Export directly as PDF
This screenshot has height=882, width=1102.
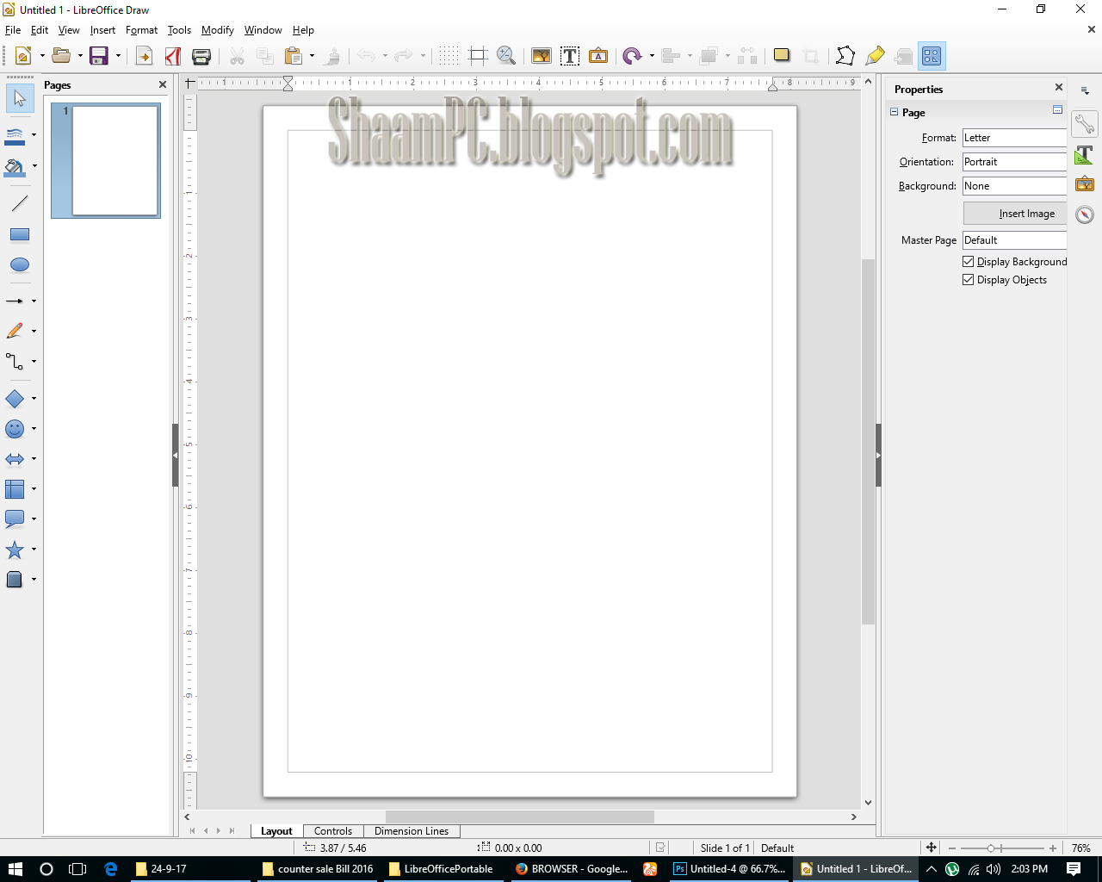tap(173, 56)
